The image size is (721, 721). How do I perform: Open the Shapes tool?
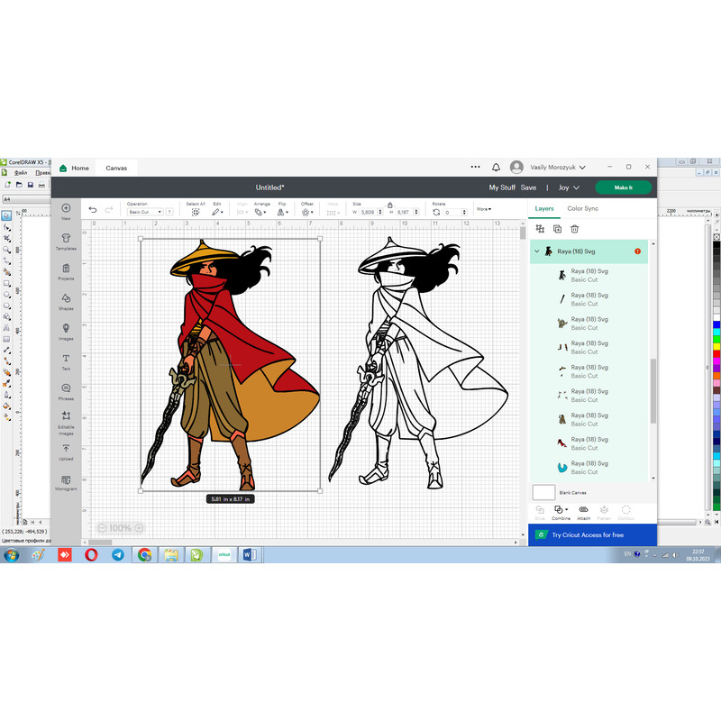[66, 299]
